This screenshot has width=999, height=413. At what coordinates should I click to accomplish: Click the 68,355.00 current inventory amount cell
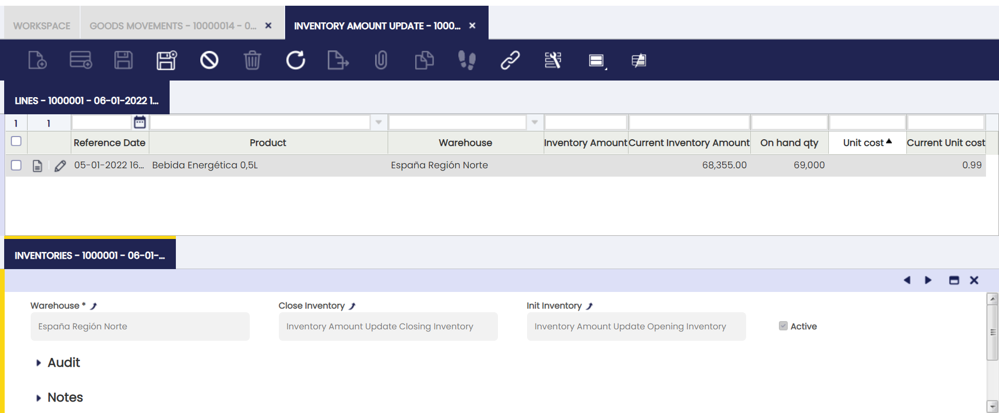[x=689, y=165]
